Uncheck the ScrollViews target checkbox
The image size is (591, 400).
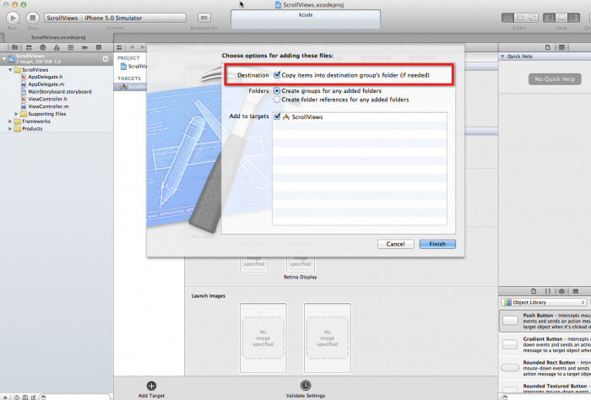[277, 116]
